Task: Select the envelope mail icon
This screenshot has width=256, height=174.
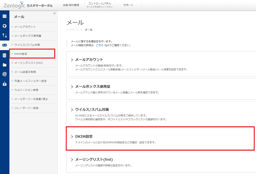Action: (x=4, y=45)
